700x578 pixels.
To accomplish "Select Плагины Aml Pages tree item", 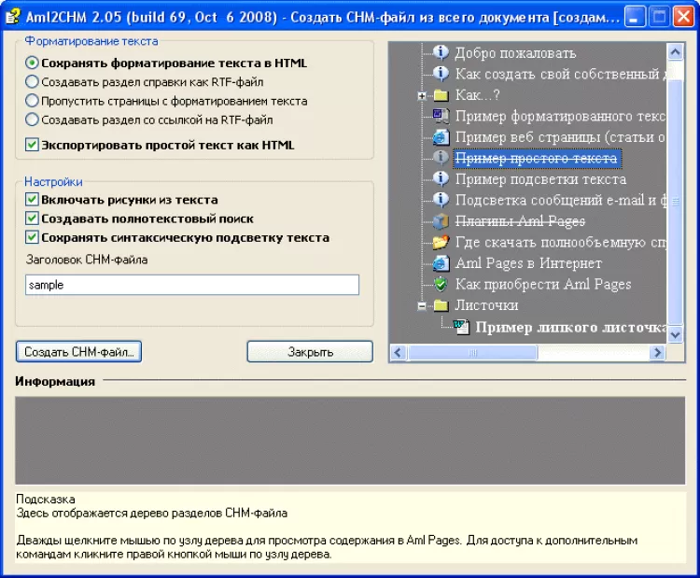I will [x=520, y=221].
